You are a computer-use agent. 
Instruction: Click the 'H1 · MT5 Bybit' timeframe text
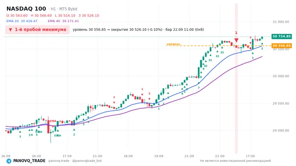point(64,9)
